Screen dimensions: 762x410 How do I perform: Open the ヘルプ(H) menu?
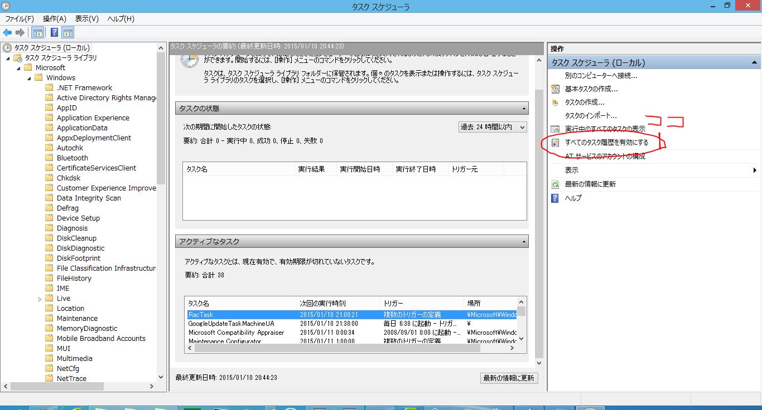coord(120,18)
